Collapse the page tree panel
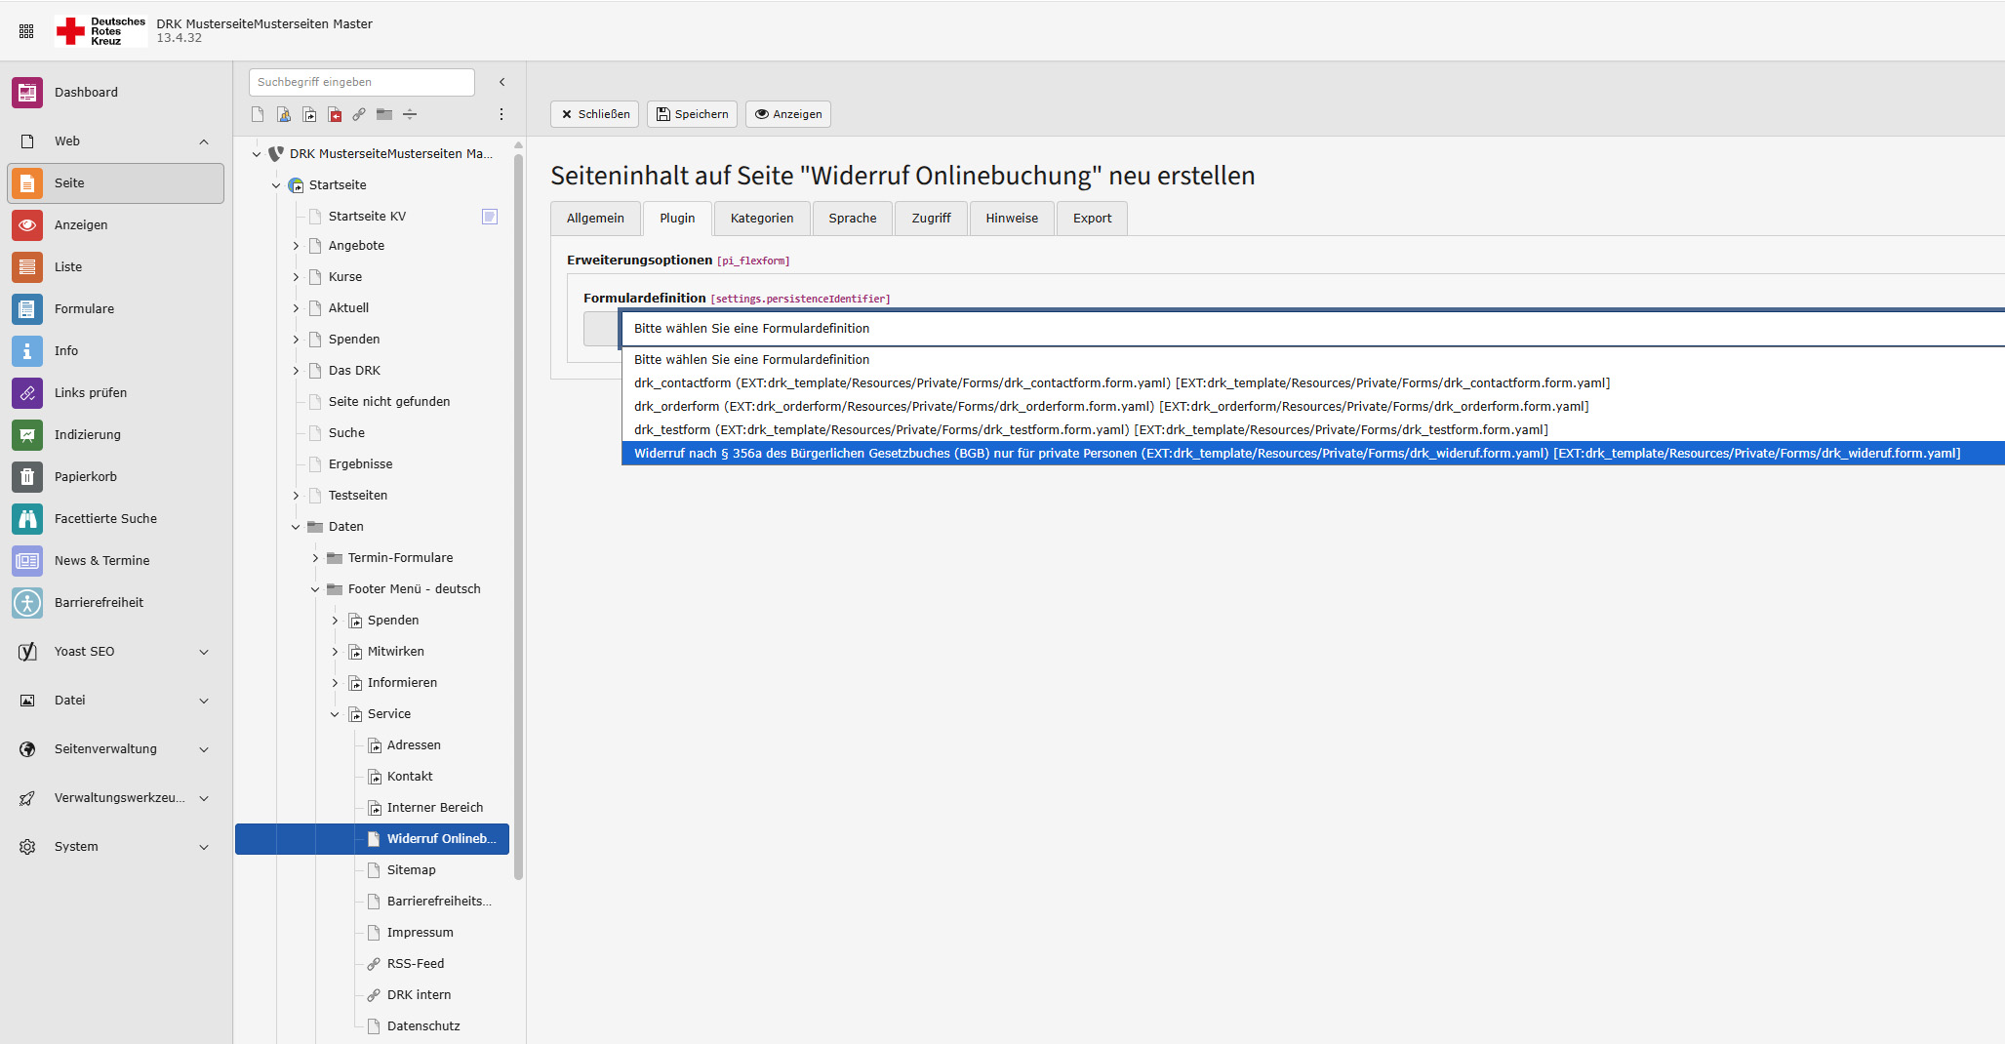The width and height of the screenshot is (2005, 1044). [502, 82]
